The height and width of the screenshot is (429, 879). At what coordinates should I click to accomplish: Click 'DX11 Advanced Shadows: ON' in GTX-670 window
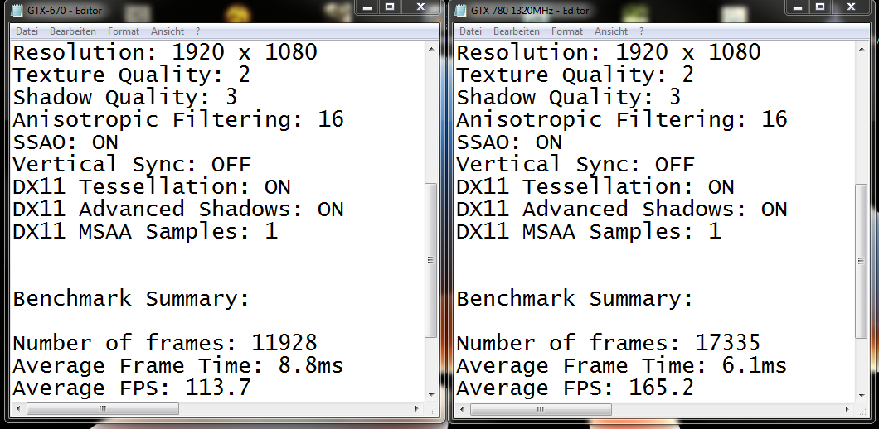tap(177, 210)
